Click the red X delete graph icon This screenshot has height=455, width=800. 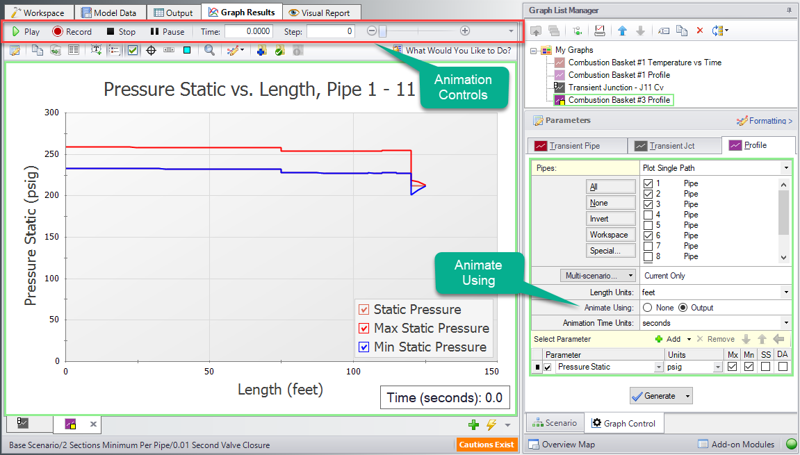(x=700, y=31)
